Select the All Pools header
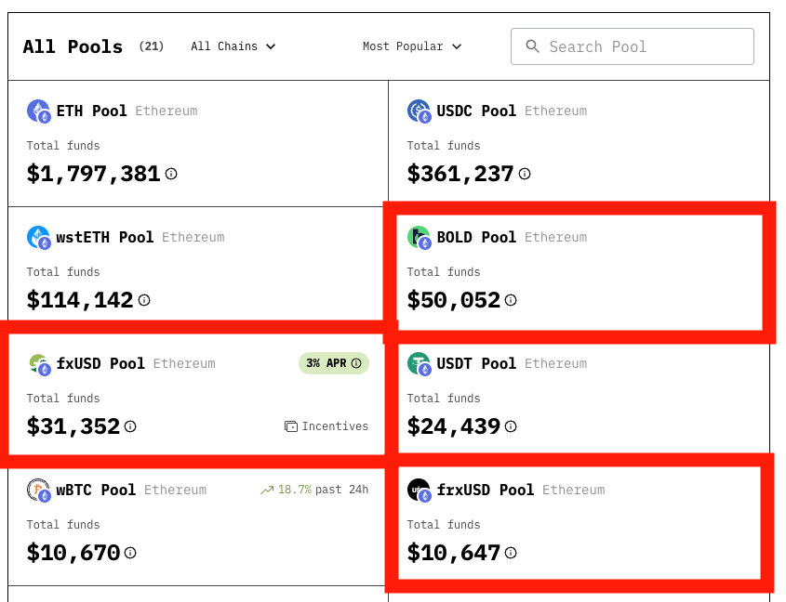The width and height of the screenshot is (786, 602). [72, 46]
